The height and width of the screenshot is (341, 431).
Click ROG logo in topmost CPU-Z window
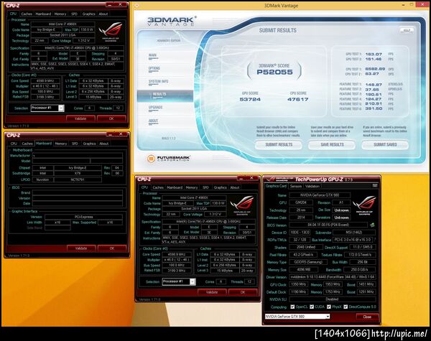[111, 31]
